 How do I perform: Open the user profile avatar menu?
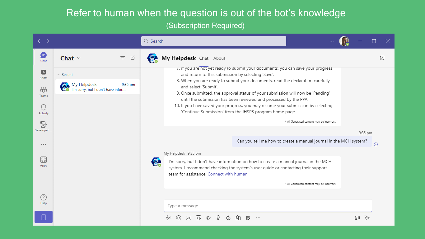(x=344, y=41)
